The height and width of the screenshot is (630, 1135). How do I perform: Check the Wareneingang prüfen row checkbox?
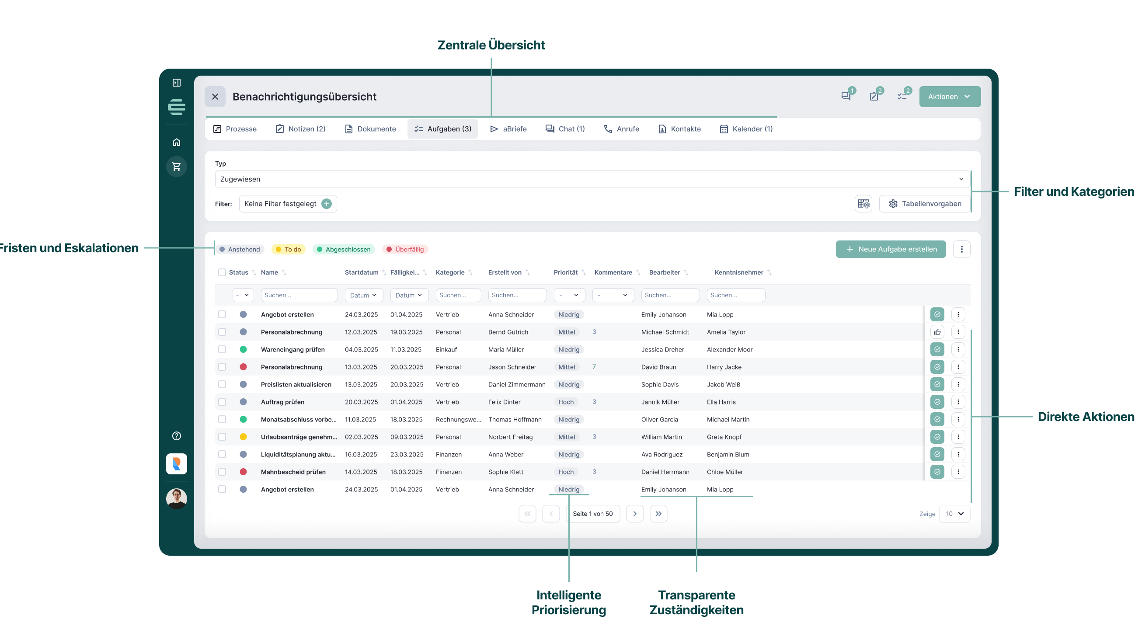[x=222, y=349]
